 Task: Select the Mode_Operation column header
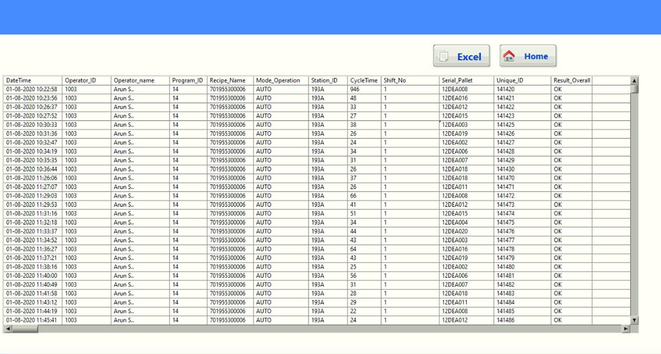click(281, 80)
